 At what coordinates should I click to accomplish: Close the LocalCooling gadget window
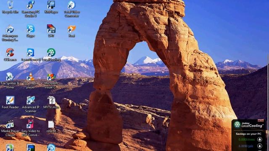[x=261, y=120]
